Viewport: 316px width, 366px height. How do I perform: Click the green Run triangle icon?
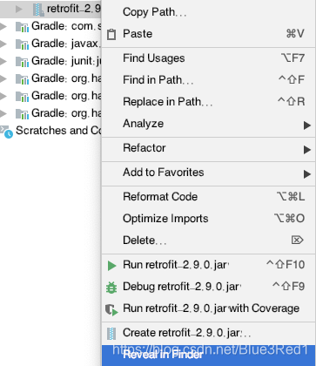tap(111, 266)
